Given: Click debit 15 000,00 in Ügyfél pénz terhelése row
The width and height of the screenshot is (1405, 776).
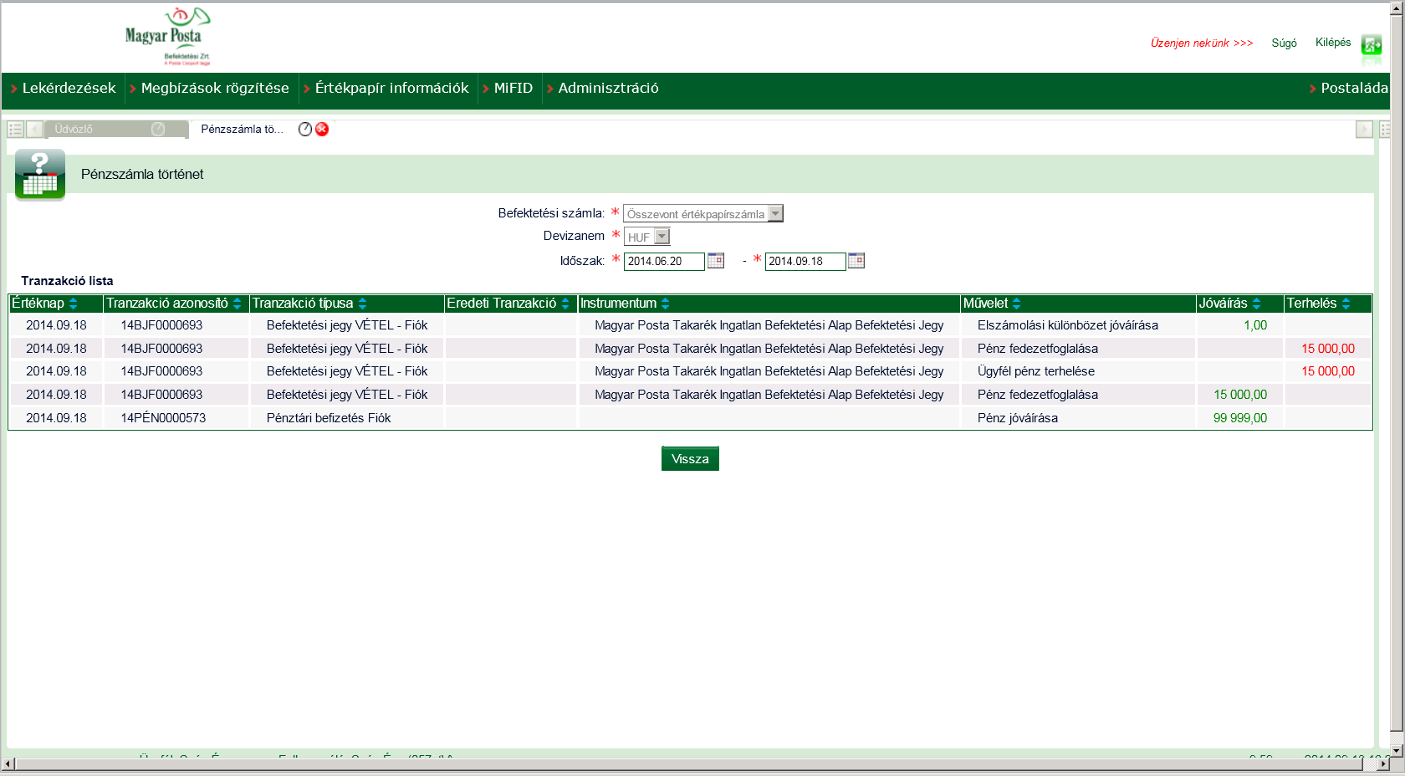Looking at the screenshot, I should point(1328,371).
